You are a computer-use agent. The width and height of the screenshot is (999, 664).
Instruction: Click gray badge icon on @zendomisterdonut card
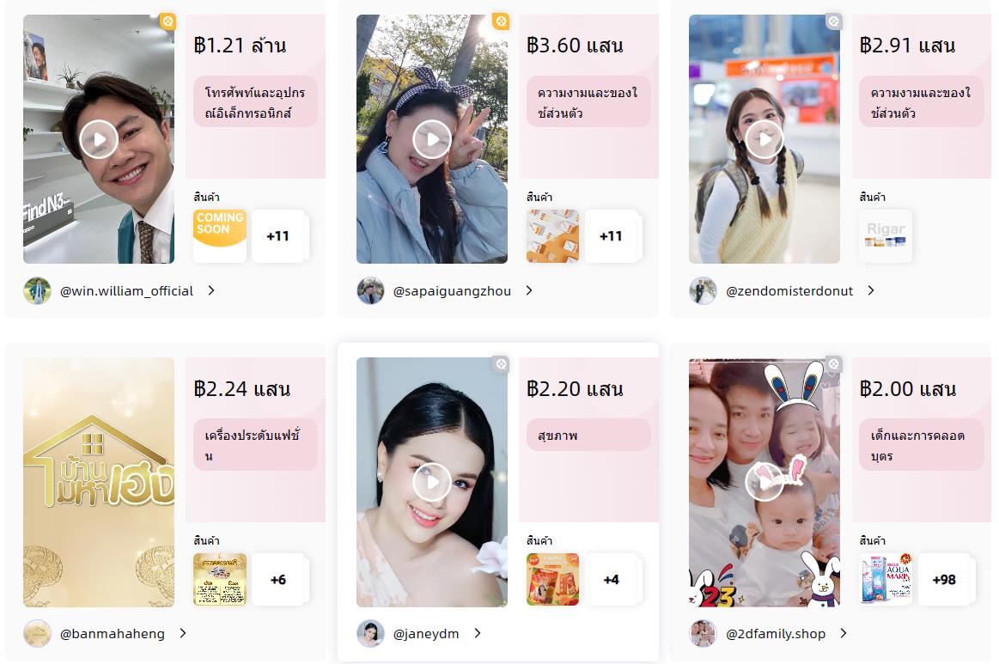833,21
